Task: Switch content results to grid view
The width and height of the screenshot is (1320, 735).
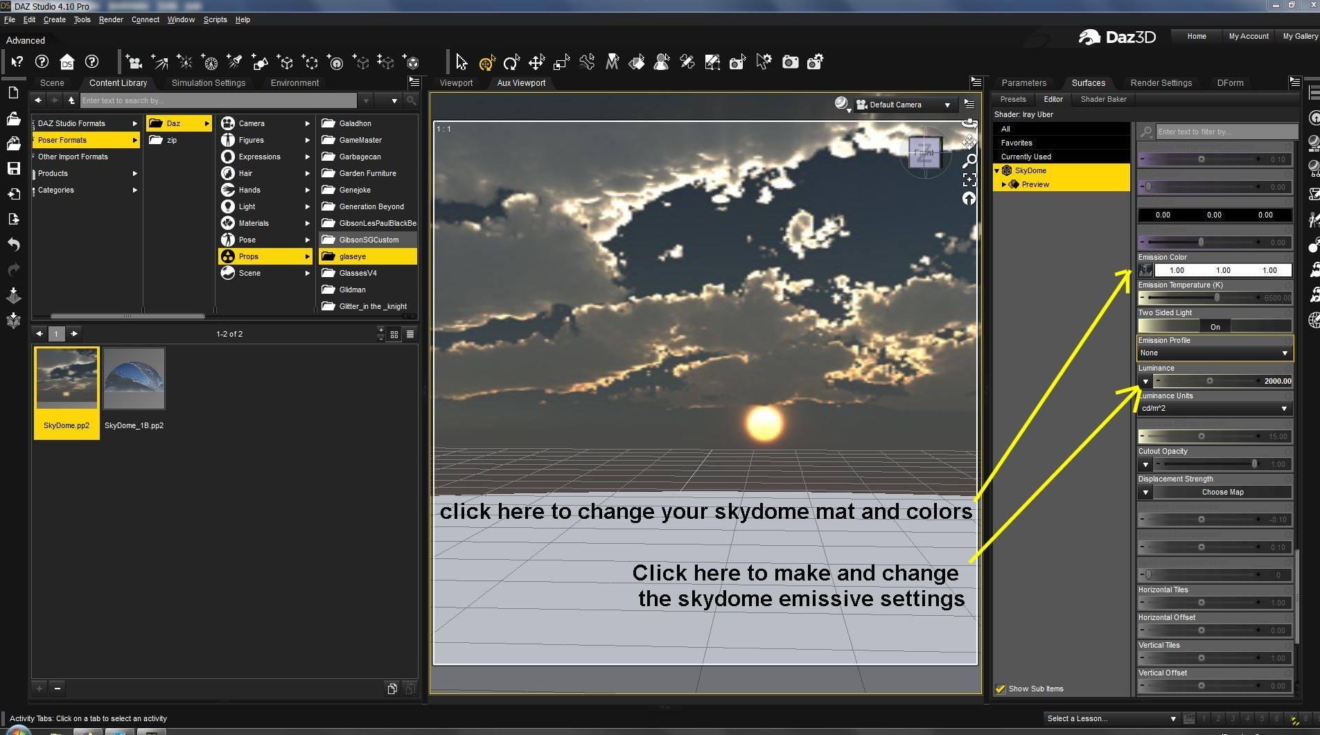Action: tap(394, 335)
